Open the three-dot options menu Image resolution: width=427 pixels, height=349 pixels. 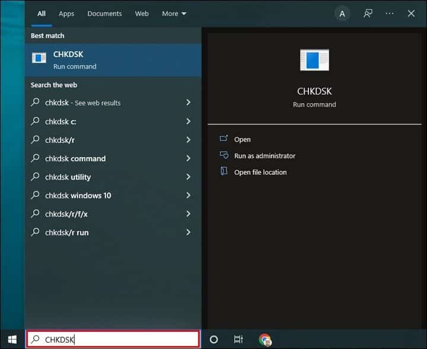[x=390, y=13]
